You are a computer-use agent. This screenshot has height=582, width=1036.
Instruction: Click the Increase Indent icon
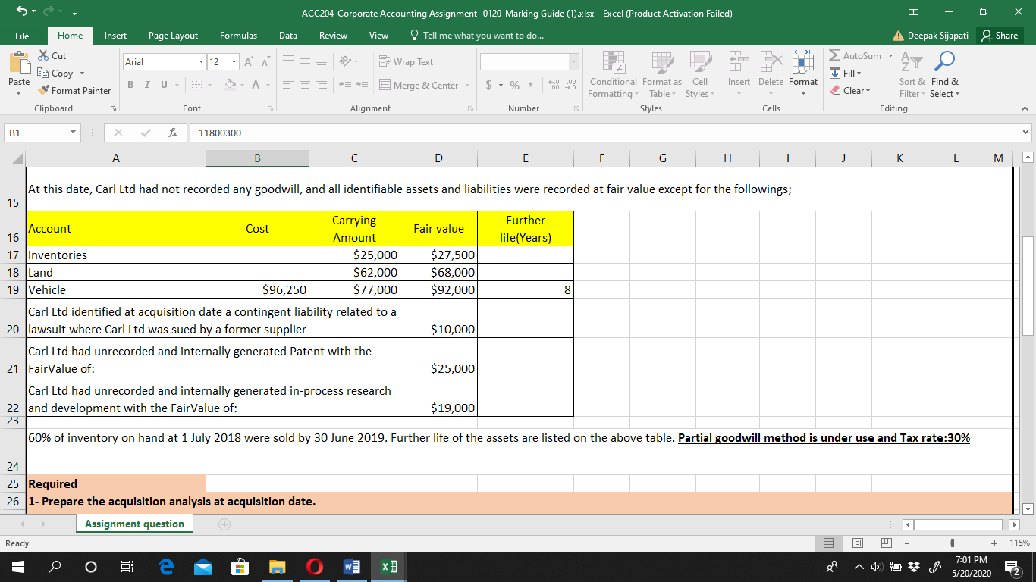tap(362, 86)
